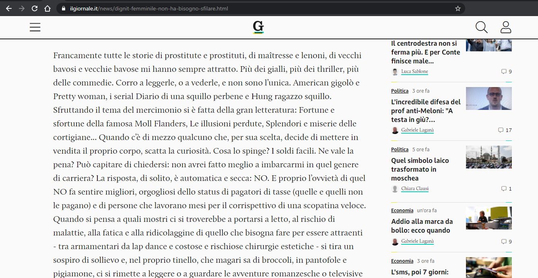Viewport: 538px width, 278px height.
Task: Open the site search magnifier
Action: coord(481,27)
